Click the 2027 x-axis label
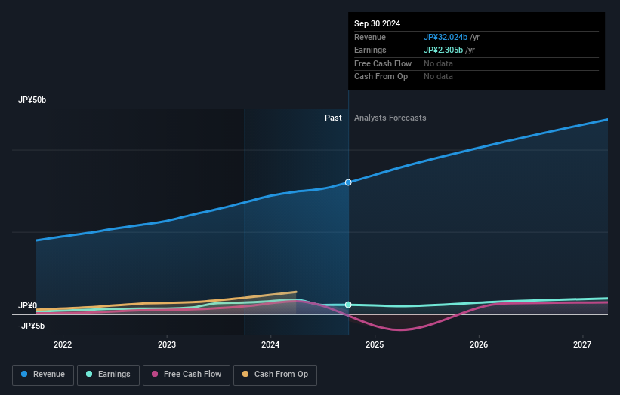This screenshot has width=620, height=395. coord(582,345)
